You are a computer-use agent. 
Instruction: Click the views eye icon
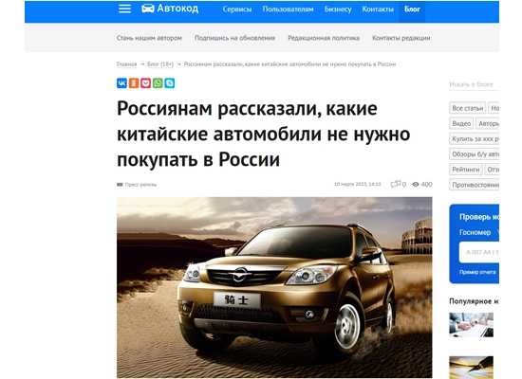pos(416,184)
